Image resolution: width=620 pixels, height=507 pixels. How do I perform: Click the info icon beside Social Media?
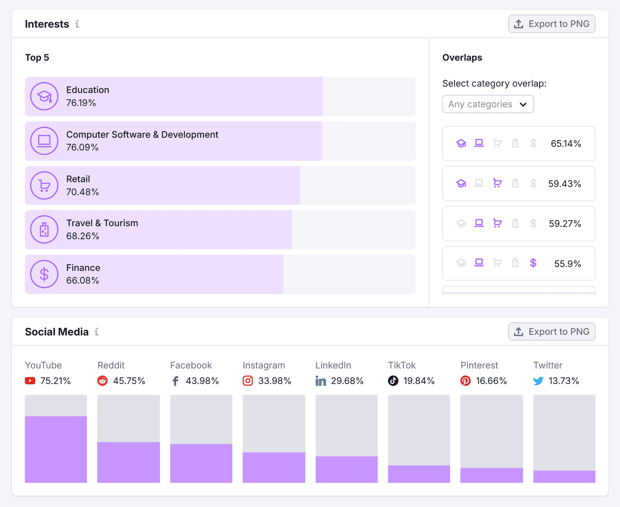(x=97, y=332)
